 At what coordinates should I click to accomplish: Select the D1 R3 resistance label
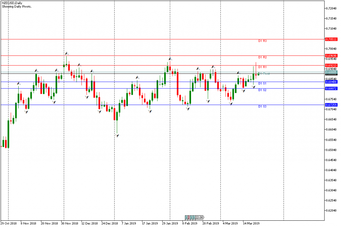tap(263, 41)
